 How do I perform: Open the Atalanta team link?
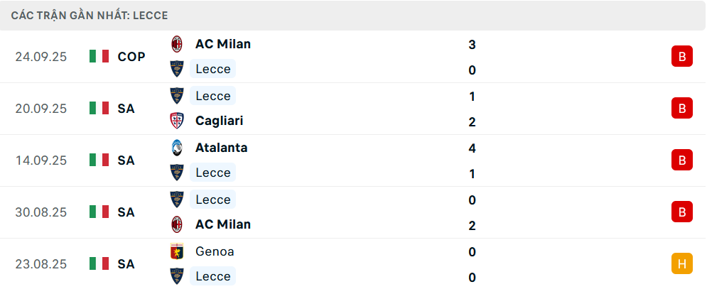pos(221,148)
